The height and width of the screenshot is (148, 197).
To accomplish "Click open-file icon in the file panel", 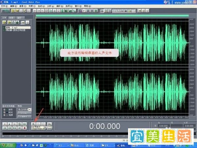I will pyautogui.click(x=4, y=22).
